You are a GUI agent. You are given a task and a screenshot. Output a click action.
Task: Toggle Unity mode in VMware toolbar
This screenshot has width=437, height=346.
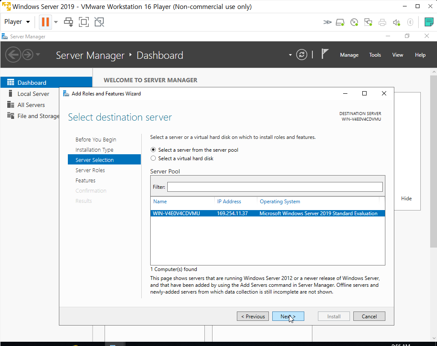click(x=99, y=22)
